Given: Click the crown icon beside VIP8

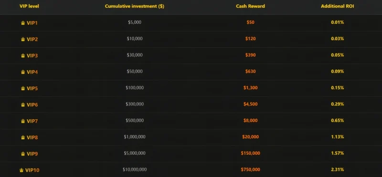Looking at the screenshot, I should point(23,137).
